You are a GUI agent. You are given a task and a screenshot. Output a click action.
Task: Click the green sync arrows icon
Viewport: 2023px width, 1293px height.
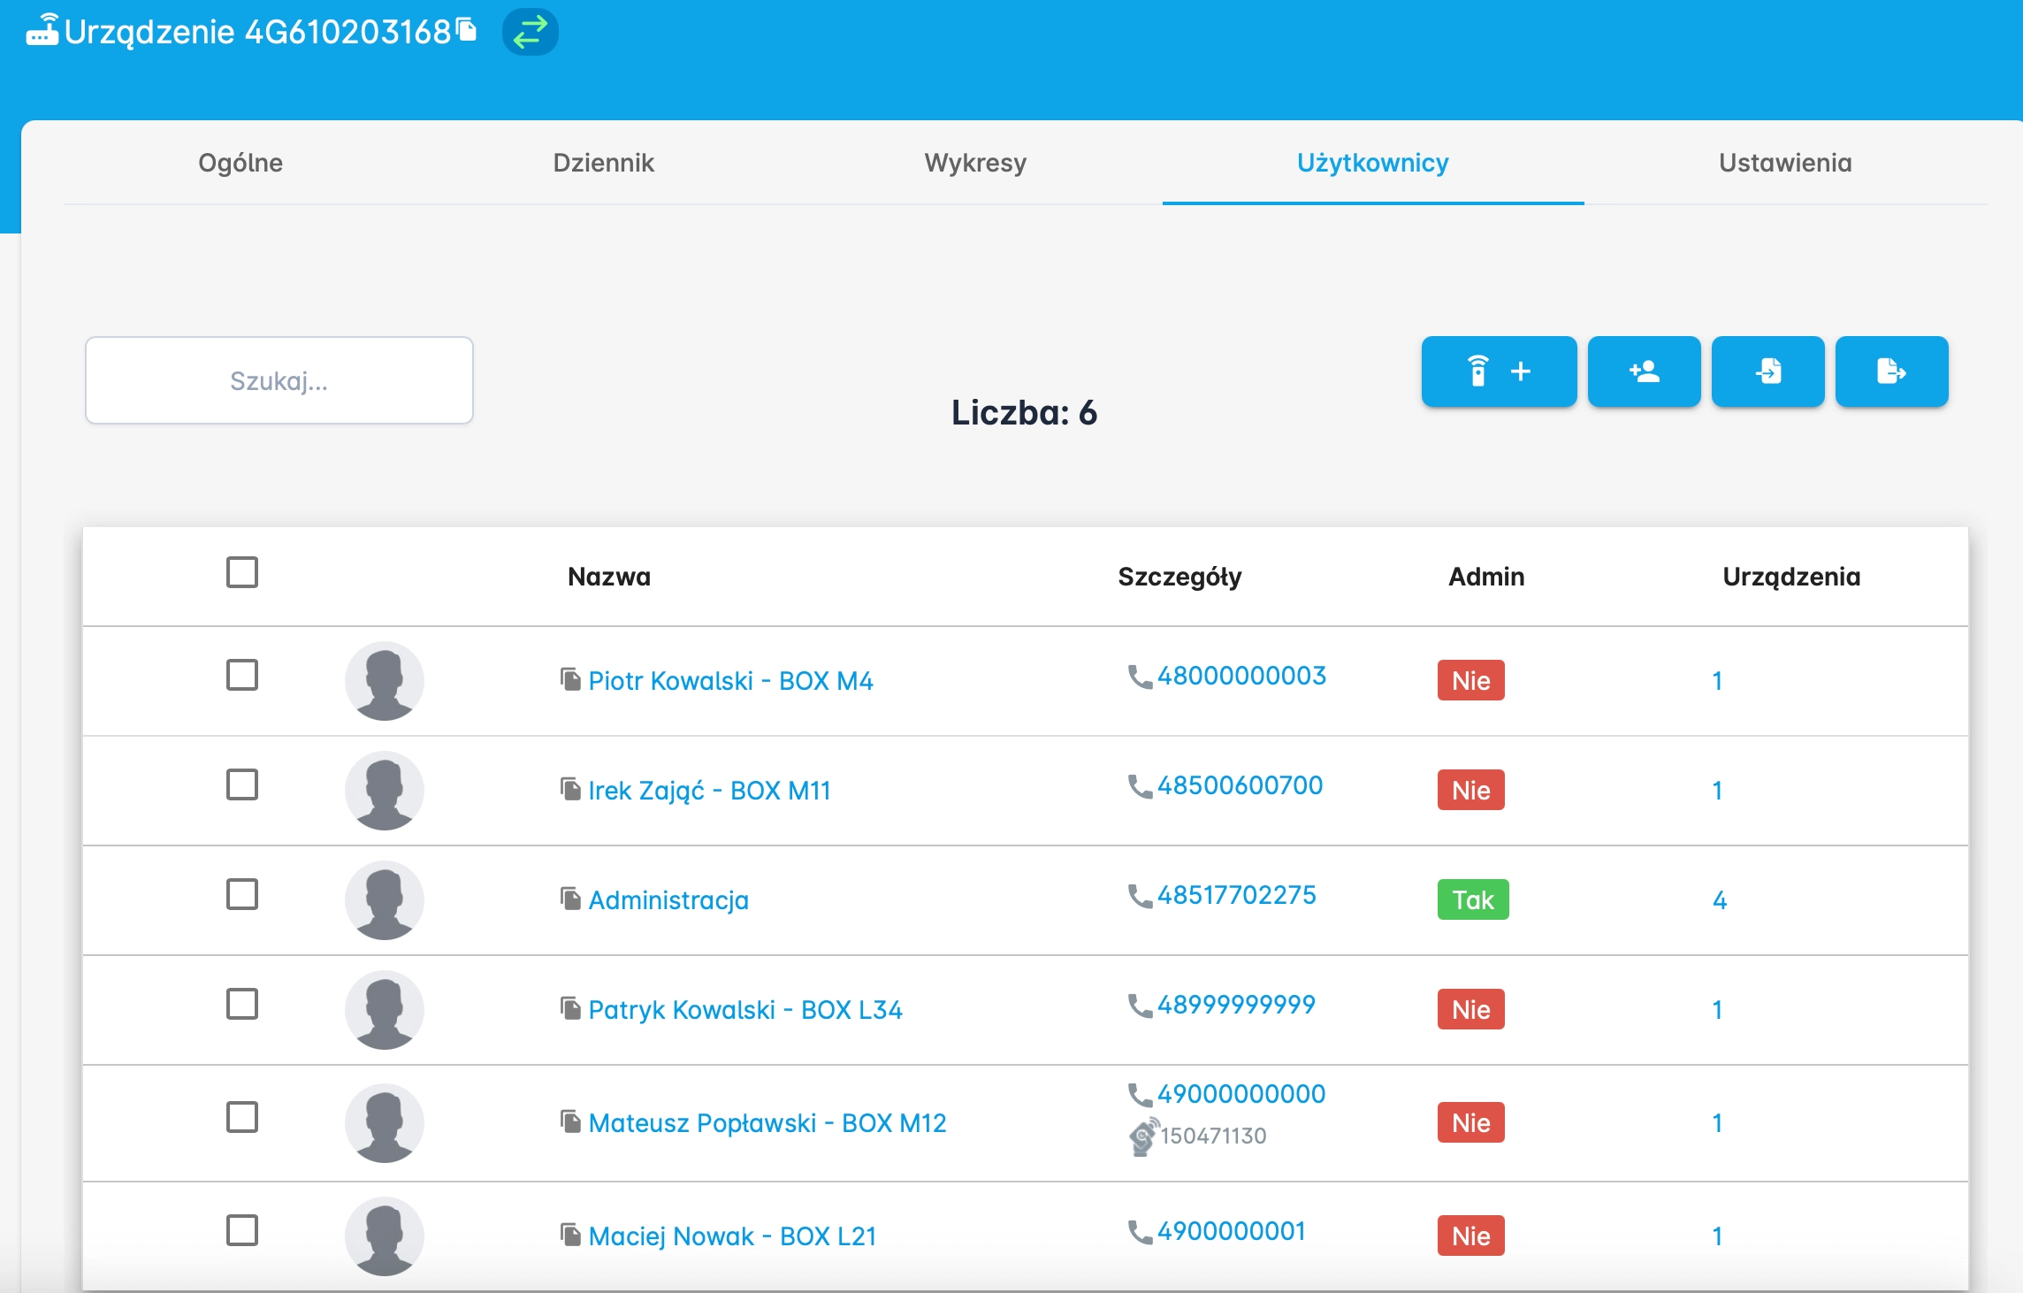(531, 32)
